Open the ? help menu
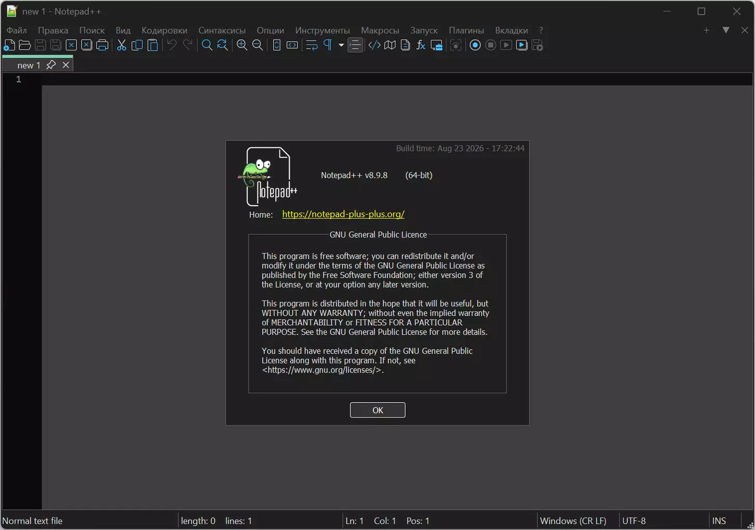The image size is (755, 530). 541,30
